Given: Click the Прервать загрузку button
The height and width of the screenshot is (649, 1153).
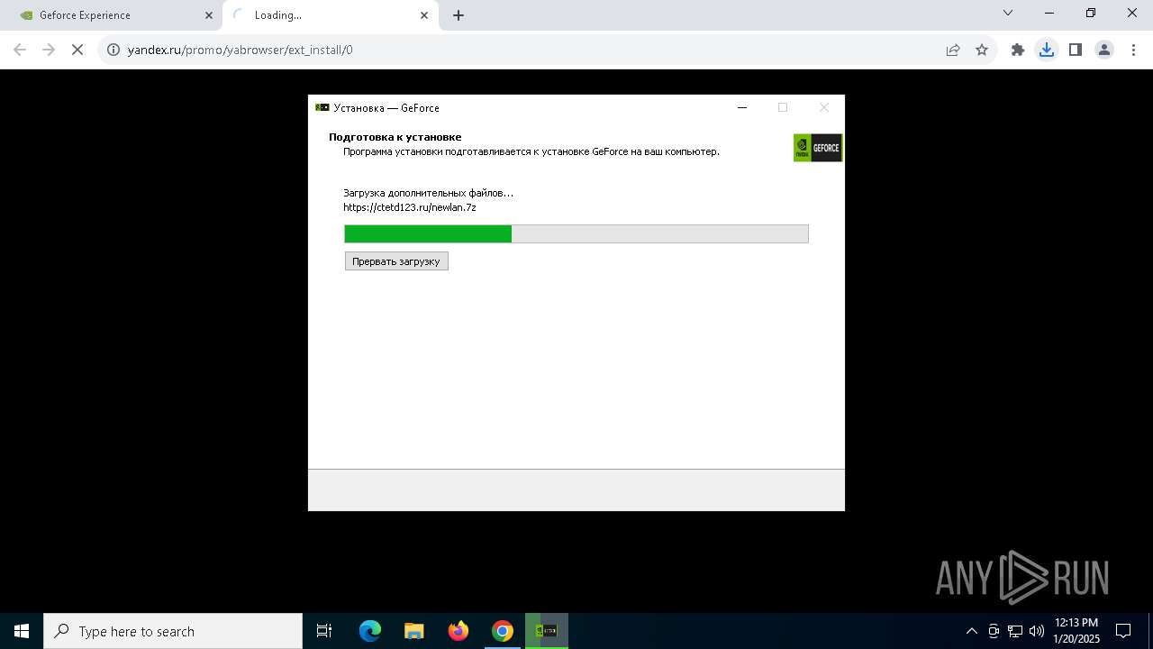Looking at the screenshot, I should point(396,261).
